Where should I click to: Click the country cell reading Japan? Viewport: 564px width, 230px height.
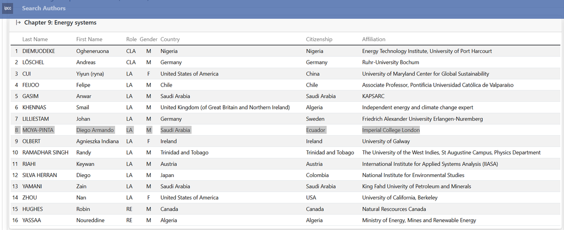(x=167, y=175)
